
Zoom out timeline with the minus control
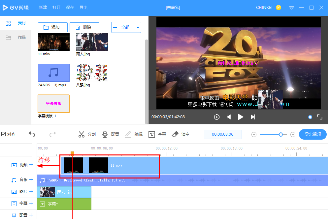click(x=254, y=134)
